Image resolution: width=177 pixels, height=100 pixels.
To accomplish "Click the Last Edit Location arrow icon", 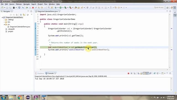I will click(x=116, y=7).
